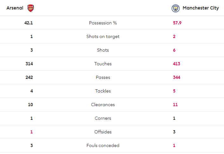
Task: Click Manchester City's 57.9 possession value
Action: 177,23
